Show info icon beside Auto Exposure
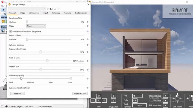This screenshot has height=108, width=193. click(x=87, y=45)
